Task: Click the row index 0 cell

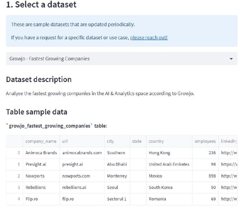Action: click(x=14, y=153)
